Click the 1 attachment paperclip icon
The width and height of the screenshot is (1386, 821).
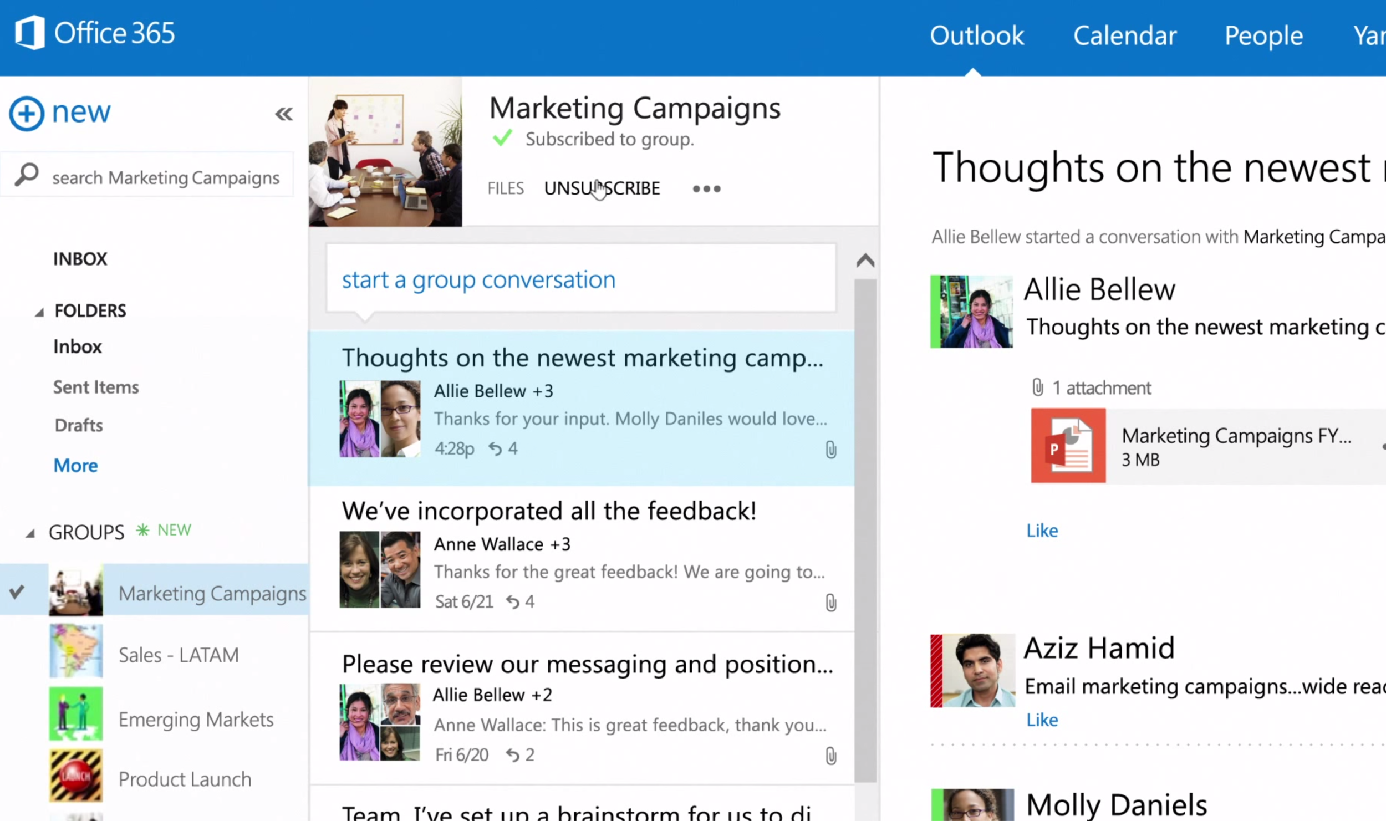pyautogui.click(x=1038, y=387)
